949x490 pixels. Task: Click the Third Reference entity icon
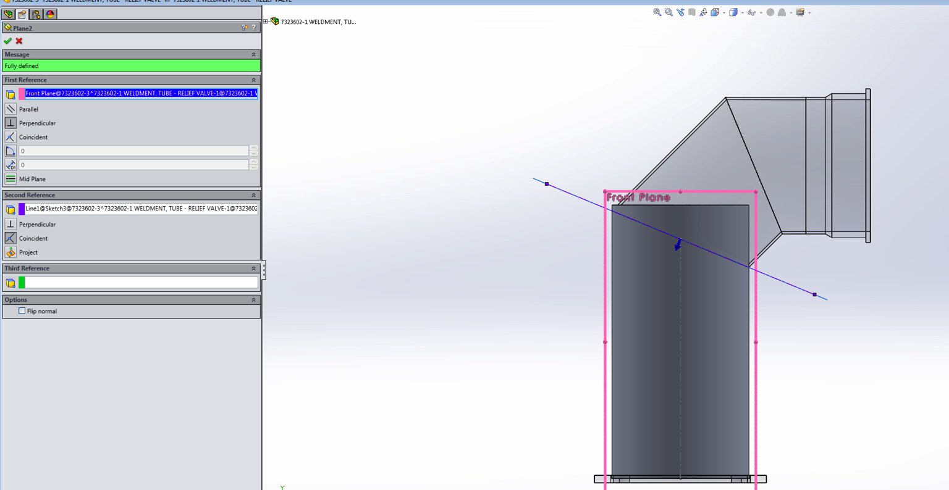pyautogui.click(x=11, y=283)
